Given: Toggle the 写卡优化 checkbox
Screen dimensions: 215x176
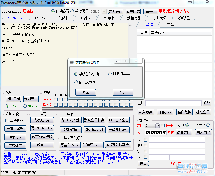Looking at the screenshot, I should coord(7,121).
